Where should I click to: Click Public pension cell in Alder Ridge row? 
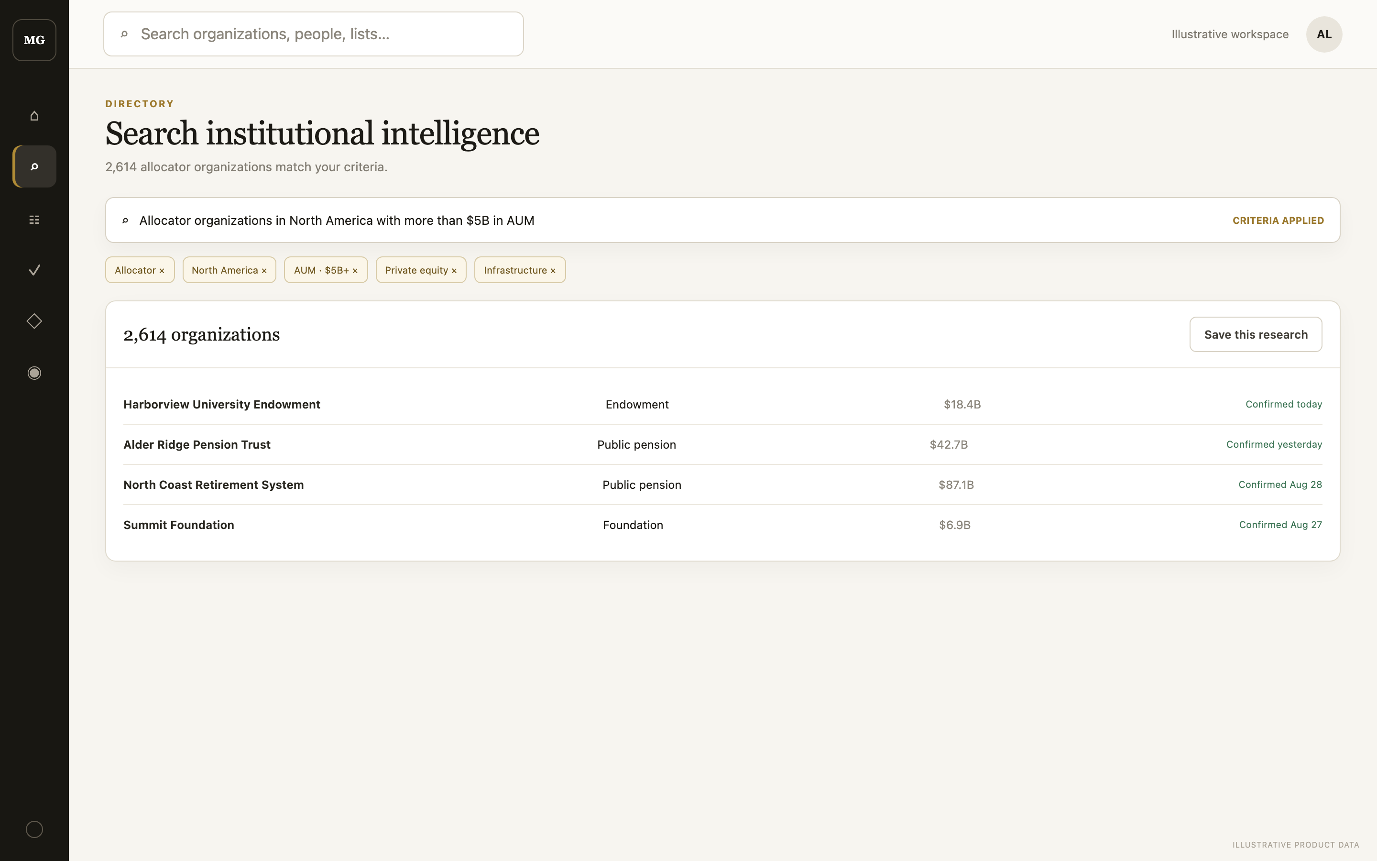click(636, 444)
